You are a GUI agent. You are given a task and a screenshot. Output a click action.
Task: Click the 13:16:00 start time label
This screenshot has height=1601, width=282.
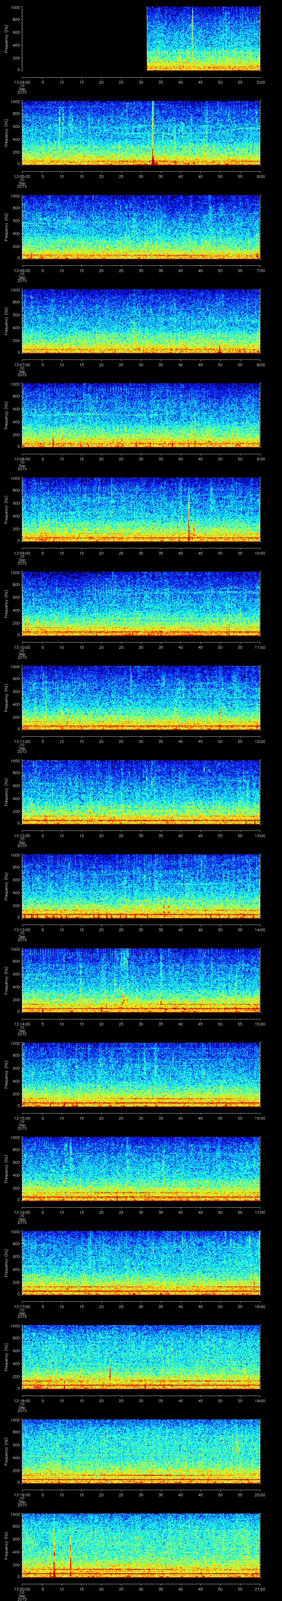(22, 1212)
